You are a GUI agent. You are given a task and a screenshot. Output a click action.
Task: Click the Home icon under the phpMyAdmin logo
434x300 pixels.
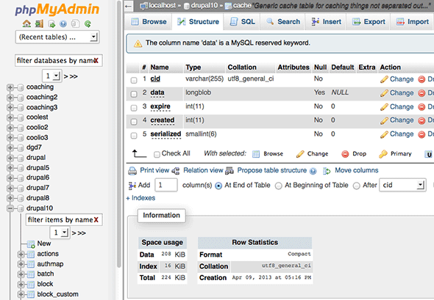26,24
